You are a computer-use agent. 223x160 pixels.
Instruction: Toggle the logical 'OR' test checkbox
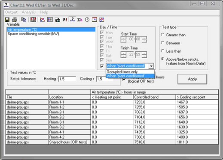click(124, 79)
